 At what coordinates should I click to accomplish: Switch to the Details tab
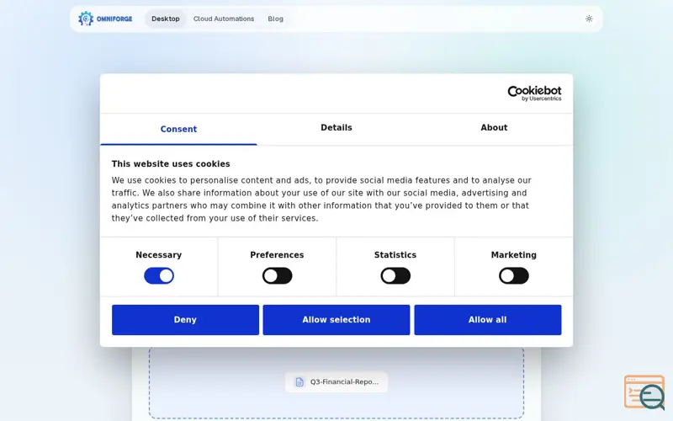pos(336,128)
